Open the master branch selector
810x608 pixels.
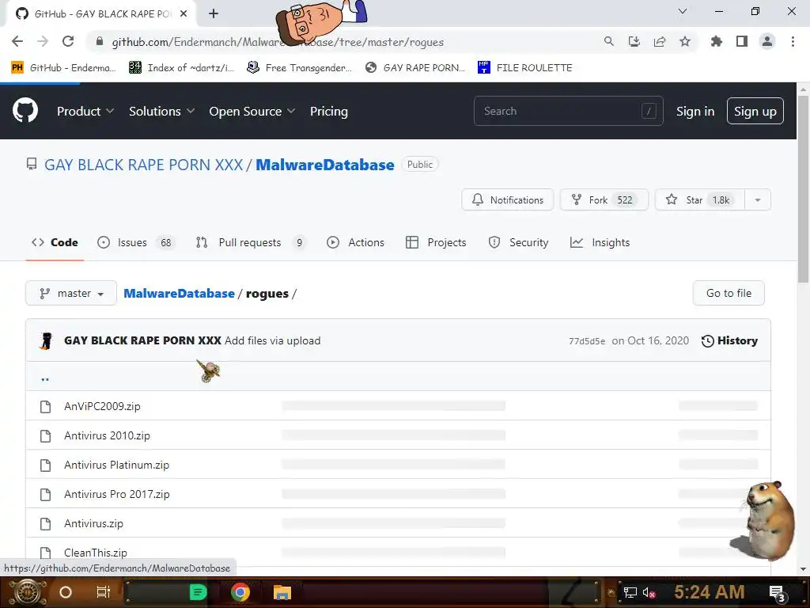click(71, 293)
